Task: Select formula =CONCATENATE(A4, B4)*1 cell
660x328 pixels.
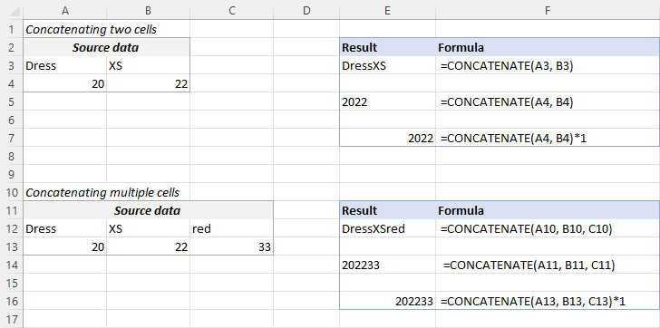Action: pyautogui.click(x=548, y=138)
